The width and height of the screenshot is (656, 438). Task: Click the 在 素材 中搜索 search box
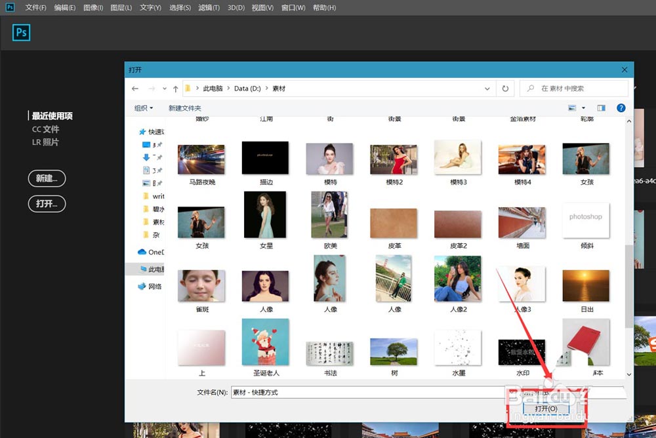(573, 89)
